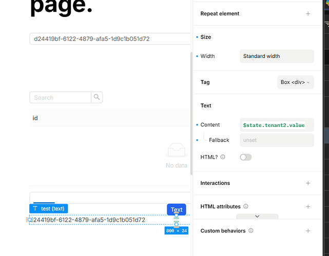Add custom behavior using the plus icon

point(308,231)
